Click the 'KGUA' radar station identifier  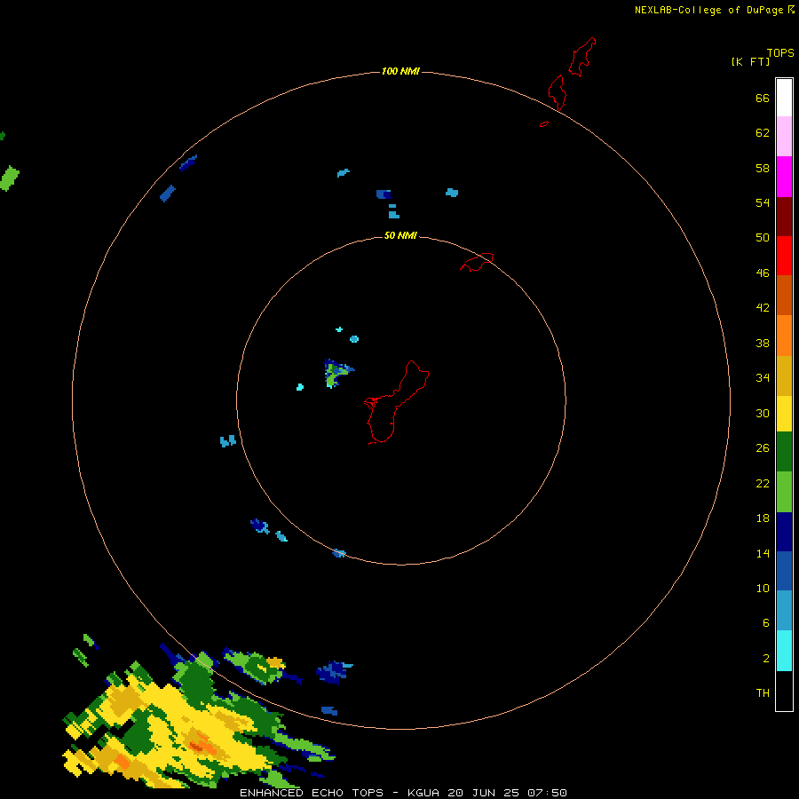tap(423, 793)
